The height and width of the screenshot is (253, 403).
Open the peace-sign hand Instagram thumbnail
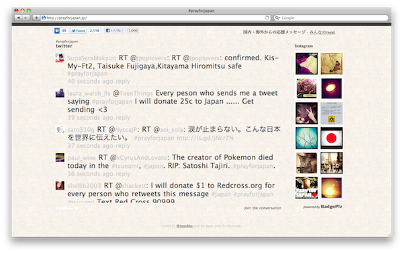(306, 113)
